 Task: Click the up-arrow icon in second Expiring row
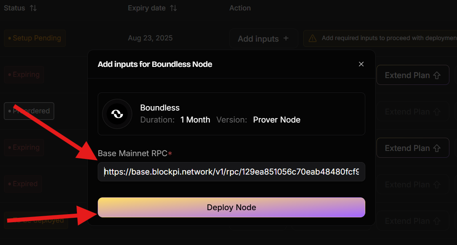pos(437,148)
